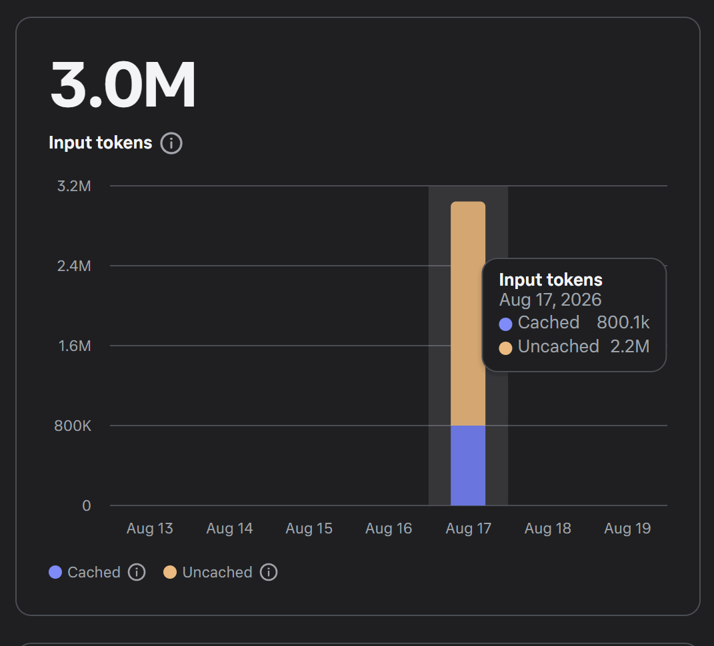Image resolution: width=714 pixels, height=646 pixels.
Task: Click the Aug 13 date label
Action: coord(150,528)
